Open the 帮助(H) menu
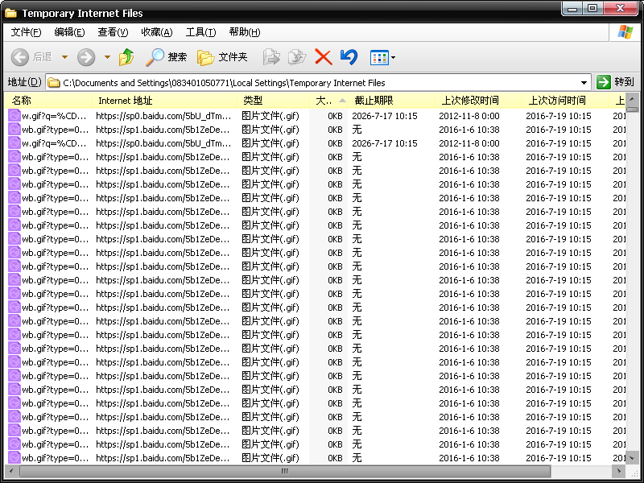This screenshot has height=483, width=644. [245, 32]
